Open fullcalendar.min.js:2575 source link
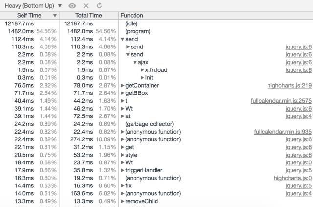 (281, 101)
